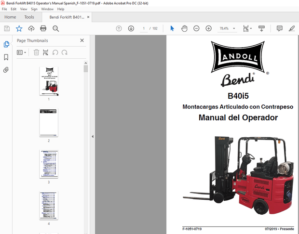This screenshot has width=299, height=234.
Task: Add the file to Starred using the star
Action: click(x=19, y=28)
